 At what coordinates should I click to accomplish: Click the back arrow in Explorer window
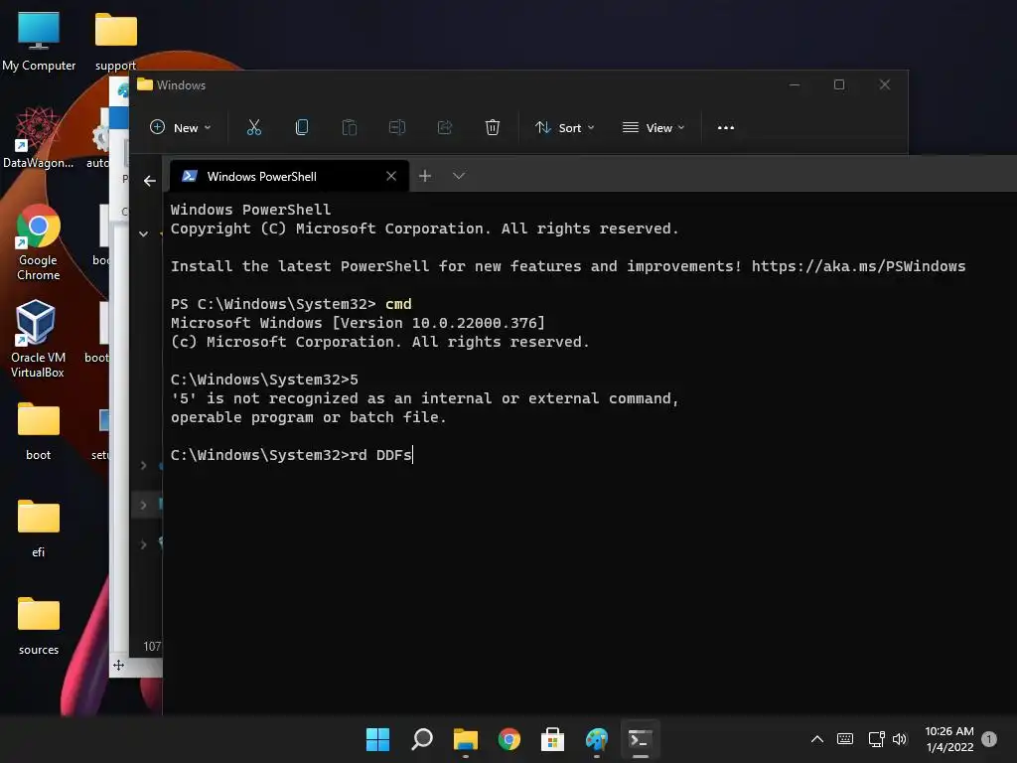click(150, 181)
